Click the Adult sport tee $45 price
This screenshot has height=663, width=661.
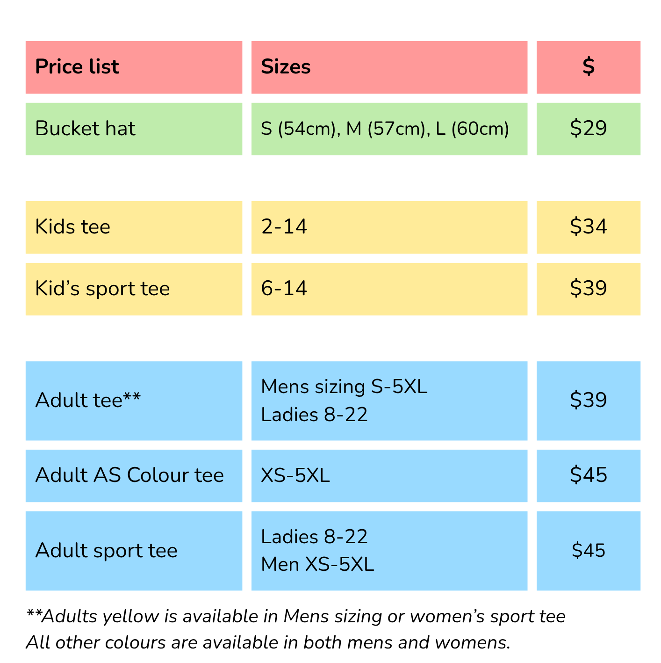[x=588, y=550]
